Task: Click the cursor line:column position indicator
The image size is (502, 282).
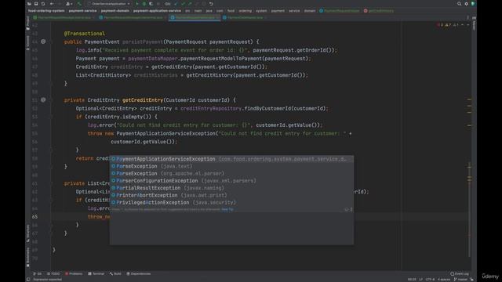Action: point(412,280)
